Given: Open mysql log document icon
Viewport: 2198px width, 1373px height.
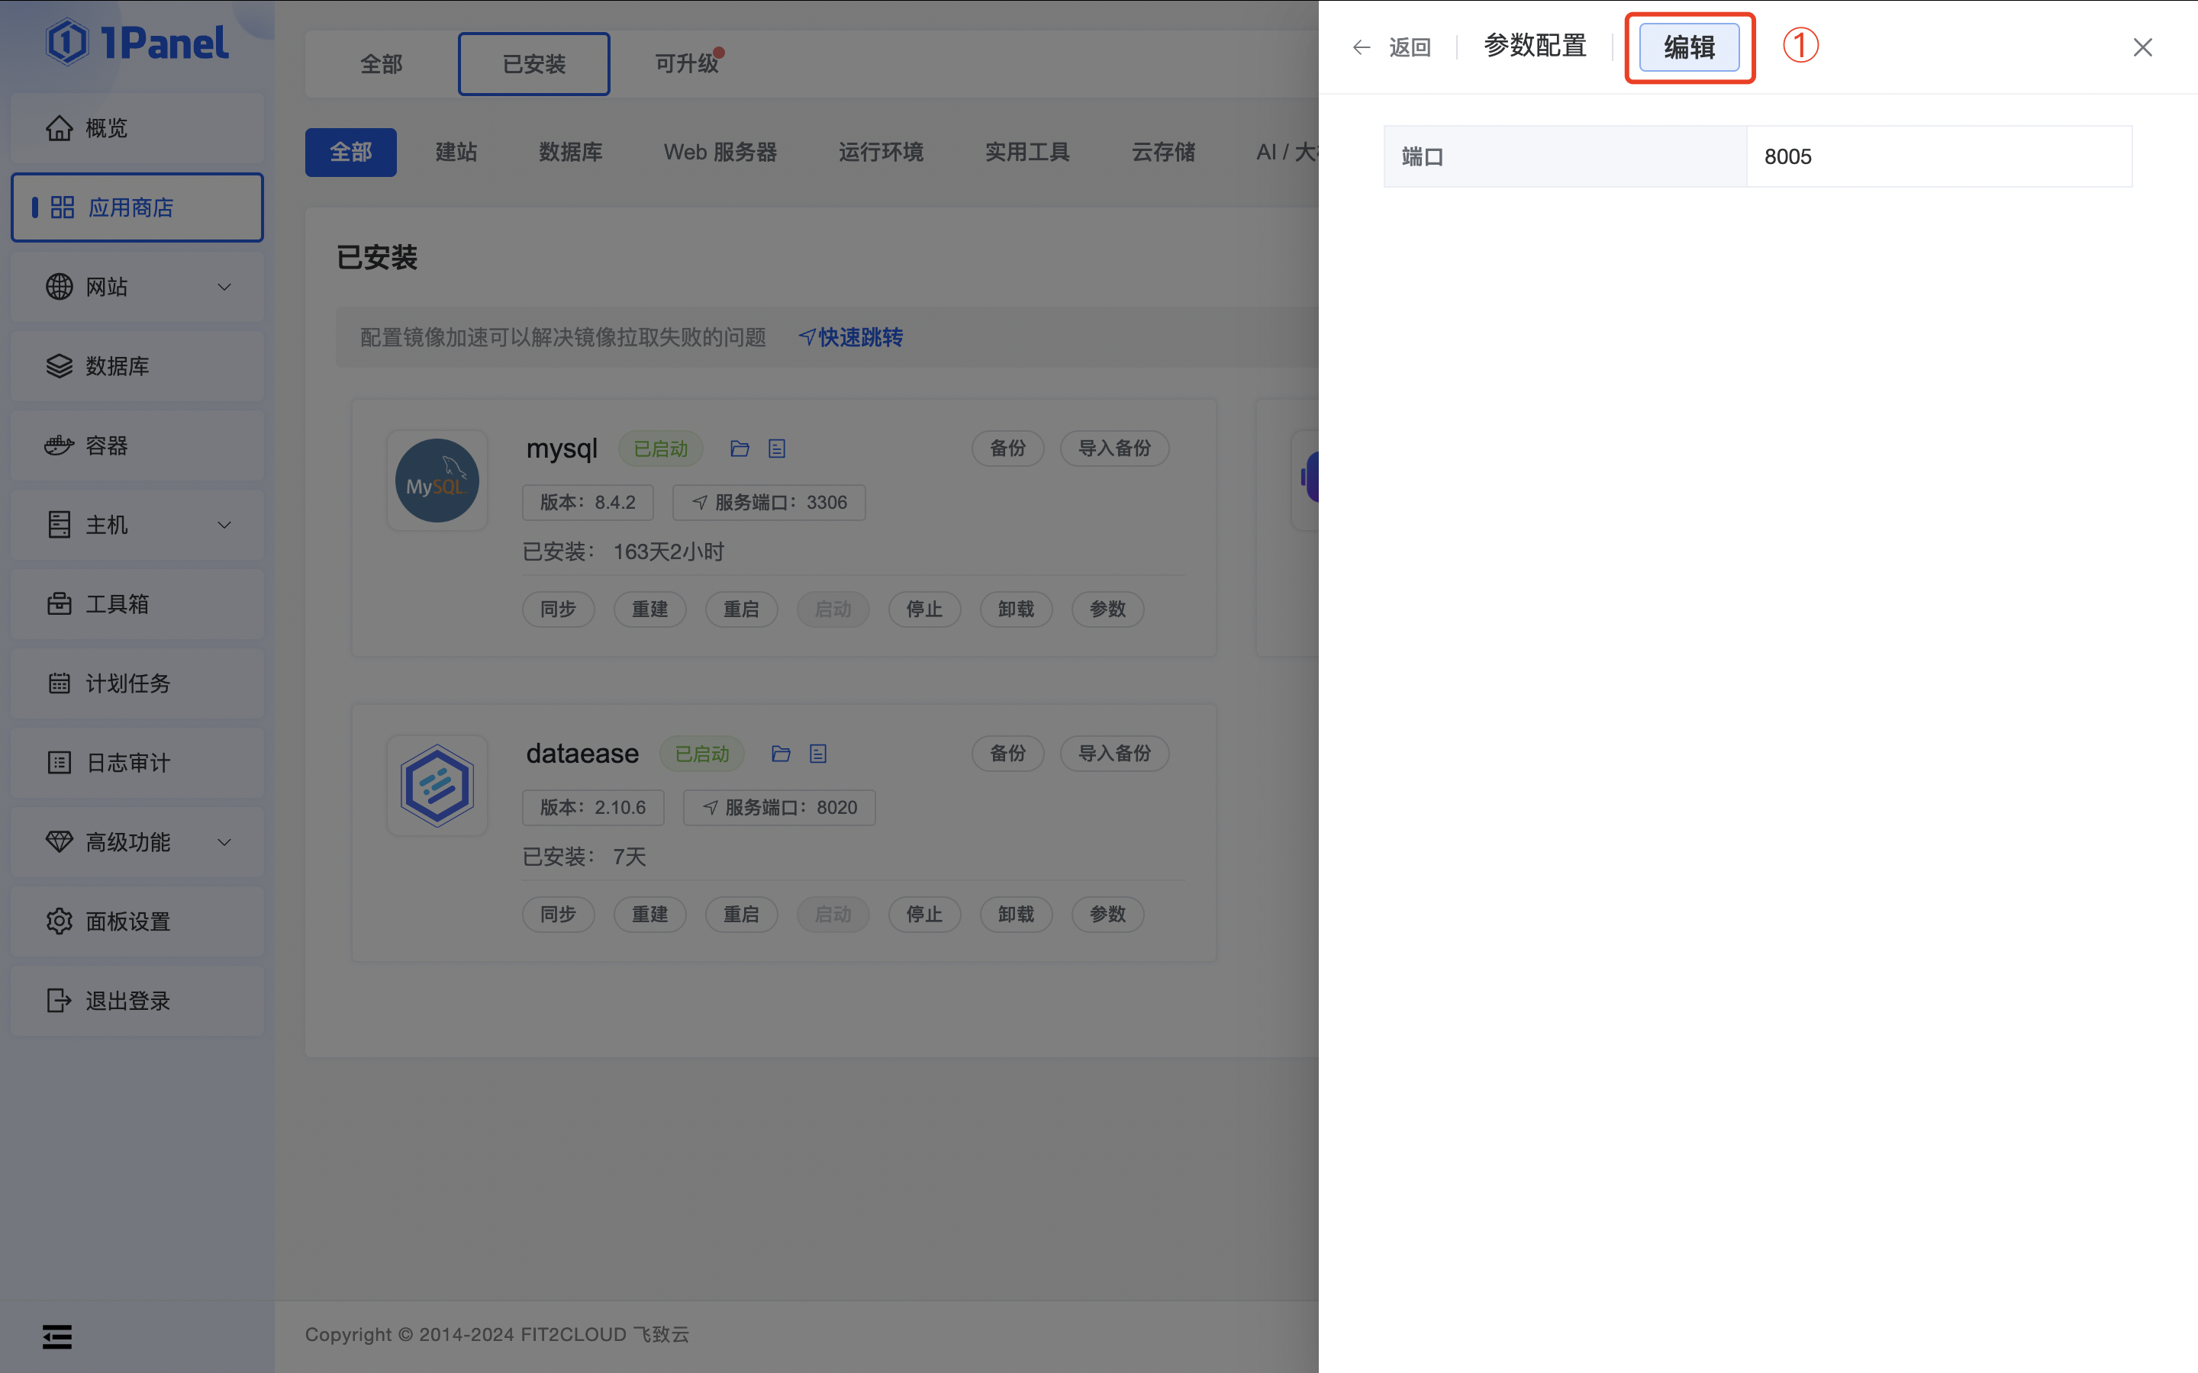Looking at the screenshot, I should pos(777,449).
